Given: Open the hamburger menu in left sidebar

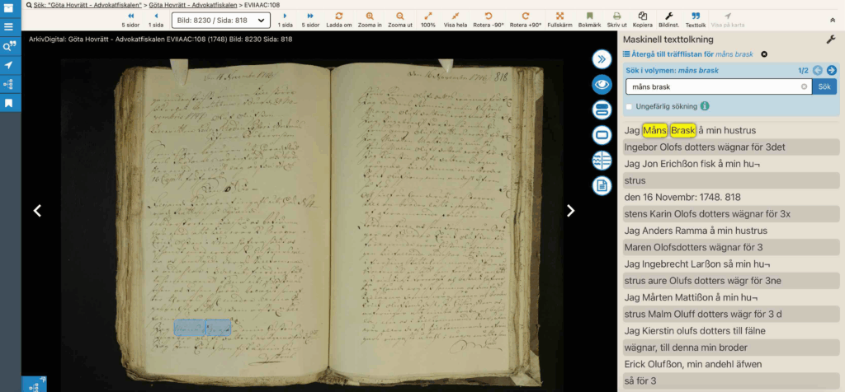Looking at the screenshot, I should pyautogui.click(x=9, y=26).
